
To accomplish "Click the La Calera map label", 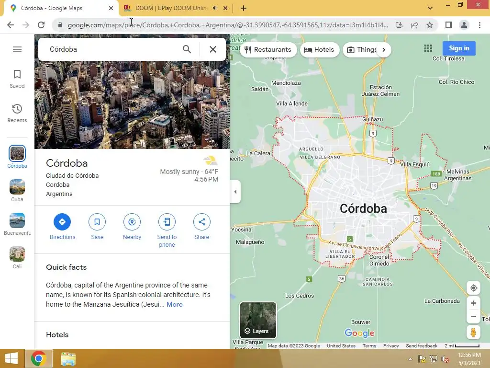I will click(x=258, y=153).
